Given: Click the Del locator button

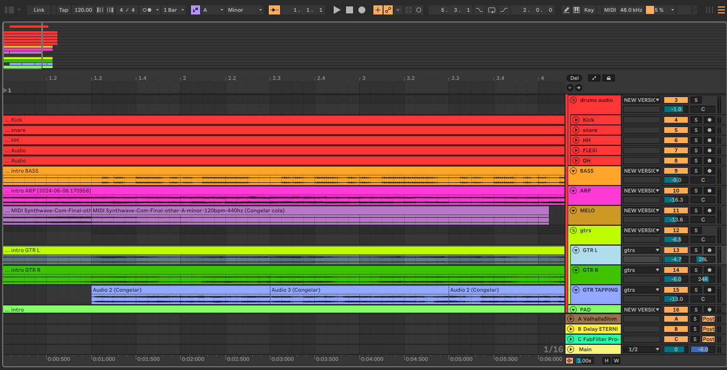Looking at the screenshot, I should click(x=575, y=78).
